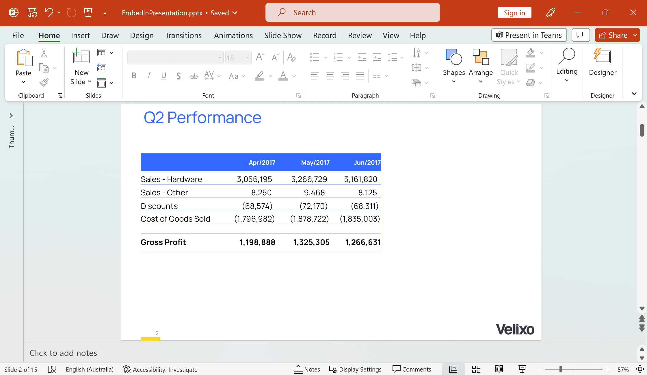The width and height of the screenshot is (647, 375).
Task: Toggle Notes pane in status bar
Action: pos(307,369)
